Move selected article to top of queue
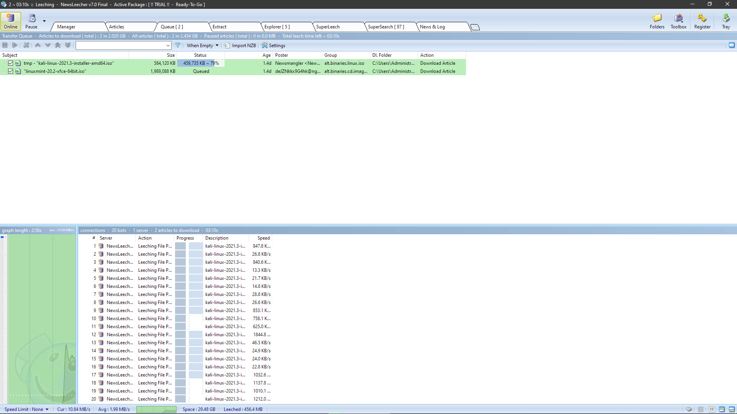Viewport: 737px width, 414px height. tap(58, 45)
